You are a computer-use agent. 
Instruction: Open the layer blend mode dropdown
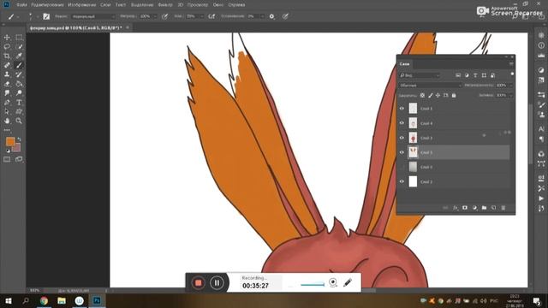[430, 86]
